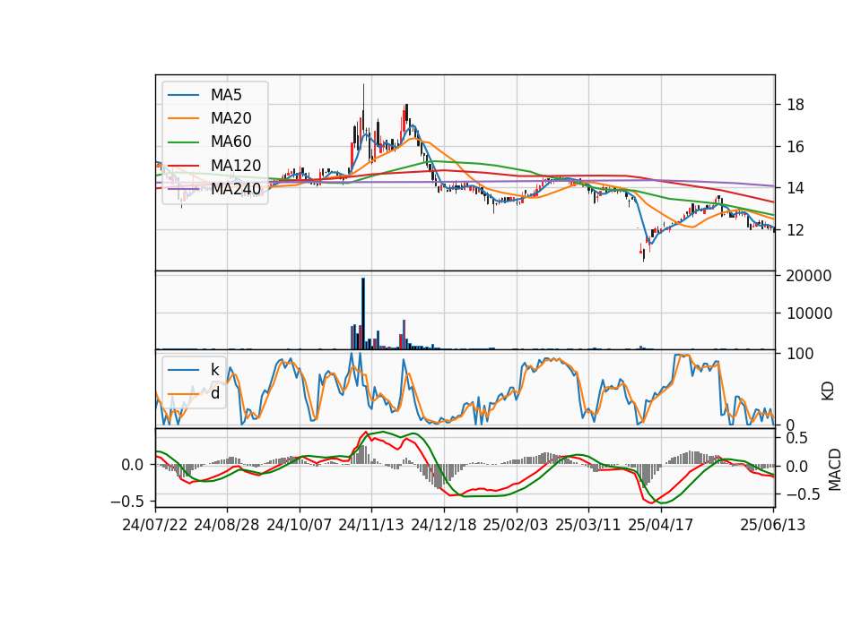Click the MACD left axis value 0.0
This screenshot has width=861, height=618.
pyautogui.click(x=132, y=465)
